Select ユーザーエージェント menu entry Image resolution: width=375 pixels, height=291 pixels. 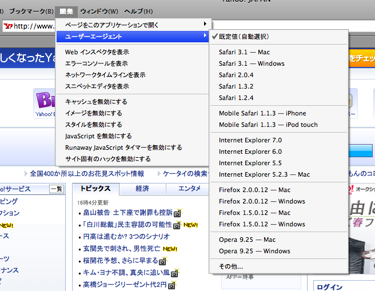tap(132, 37)
